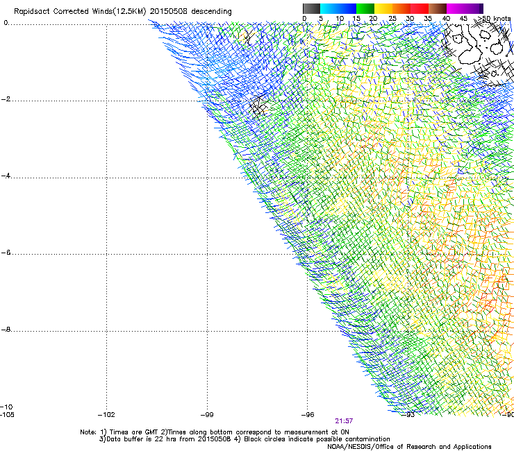The width and height of the screenshot is (514, 451).
Task: Click the -102 longitude axis label
Action: tap(106, 415)
